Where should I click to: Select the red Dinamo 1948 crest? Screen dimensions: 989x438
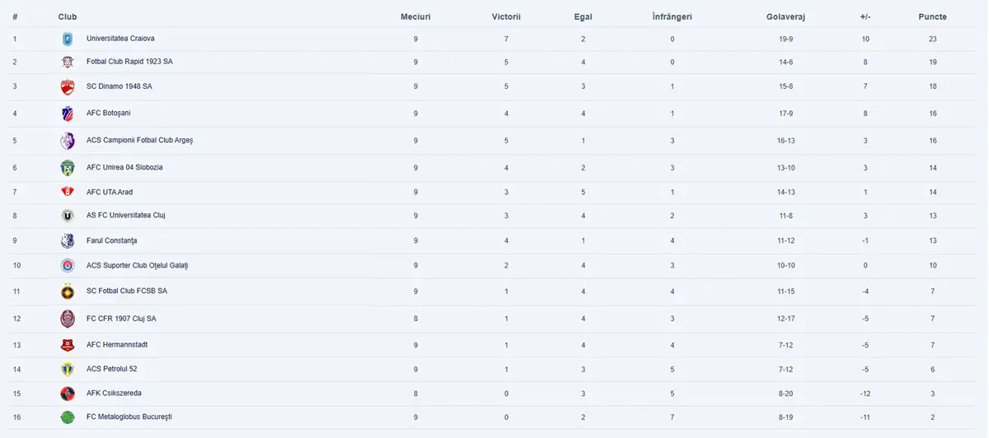point(68,86)
